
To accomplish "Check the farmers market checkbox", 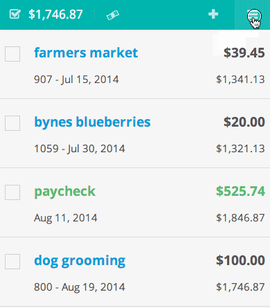I will tap(12, 54).
